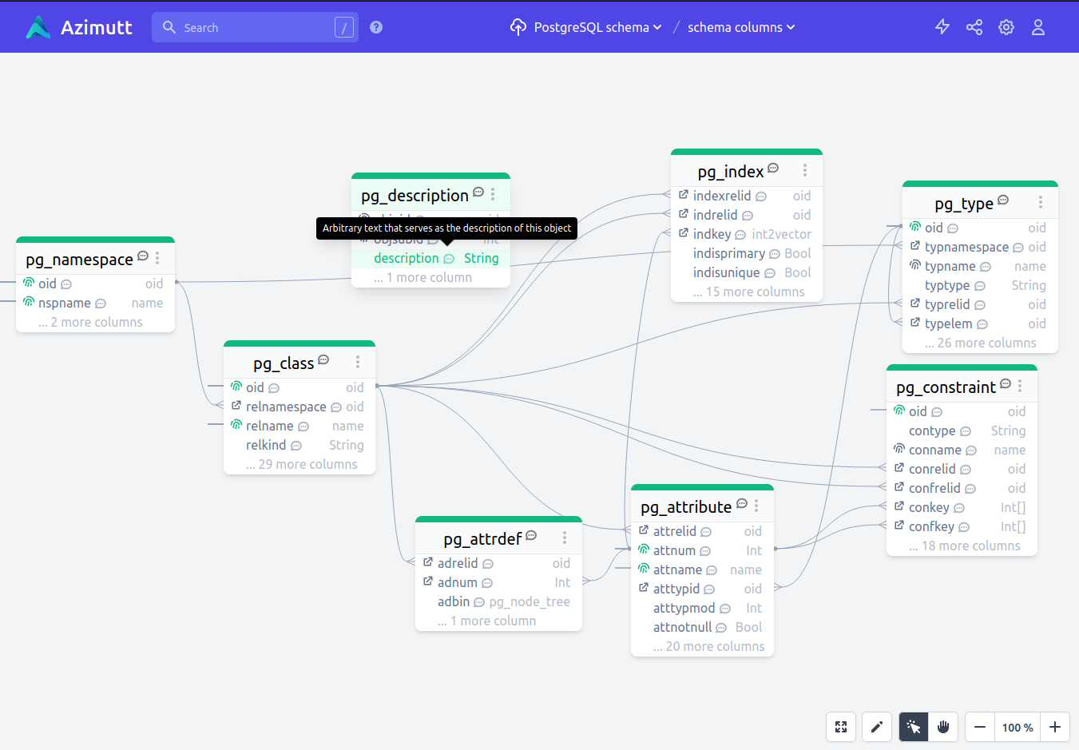Click the fit-to-screen diagram icon
Viewport: 1079px width, 750px height.
tap(840, 727)
